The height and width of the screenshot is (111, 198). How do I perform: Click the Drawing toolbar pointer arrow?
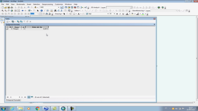[64, 14]
